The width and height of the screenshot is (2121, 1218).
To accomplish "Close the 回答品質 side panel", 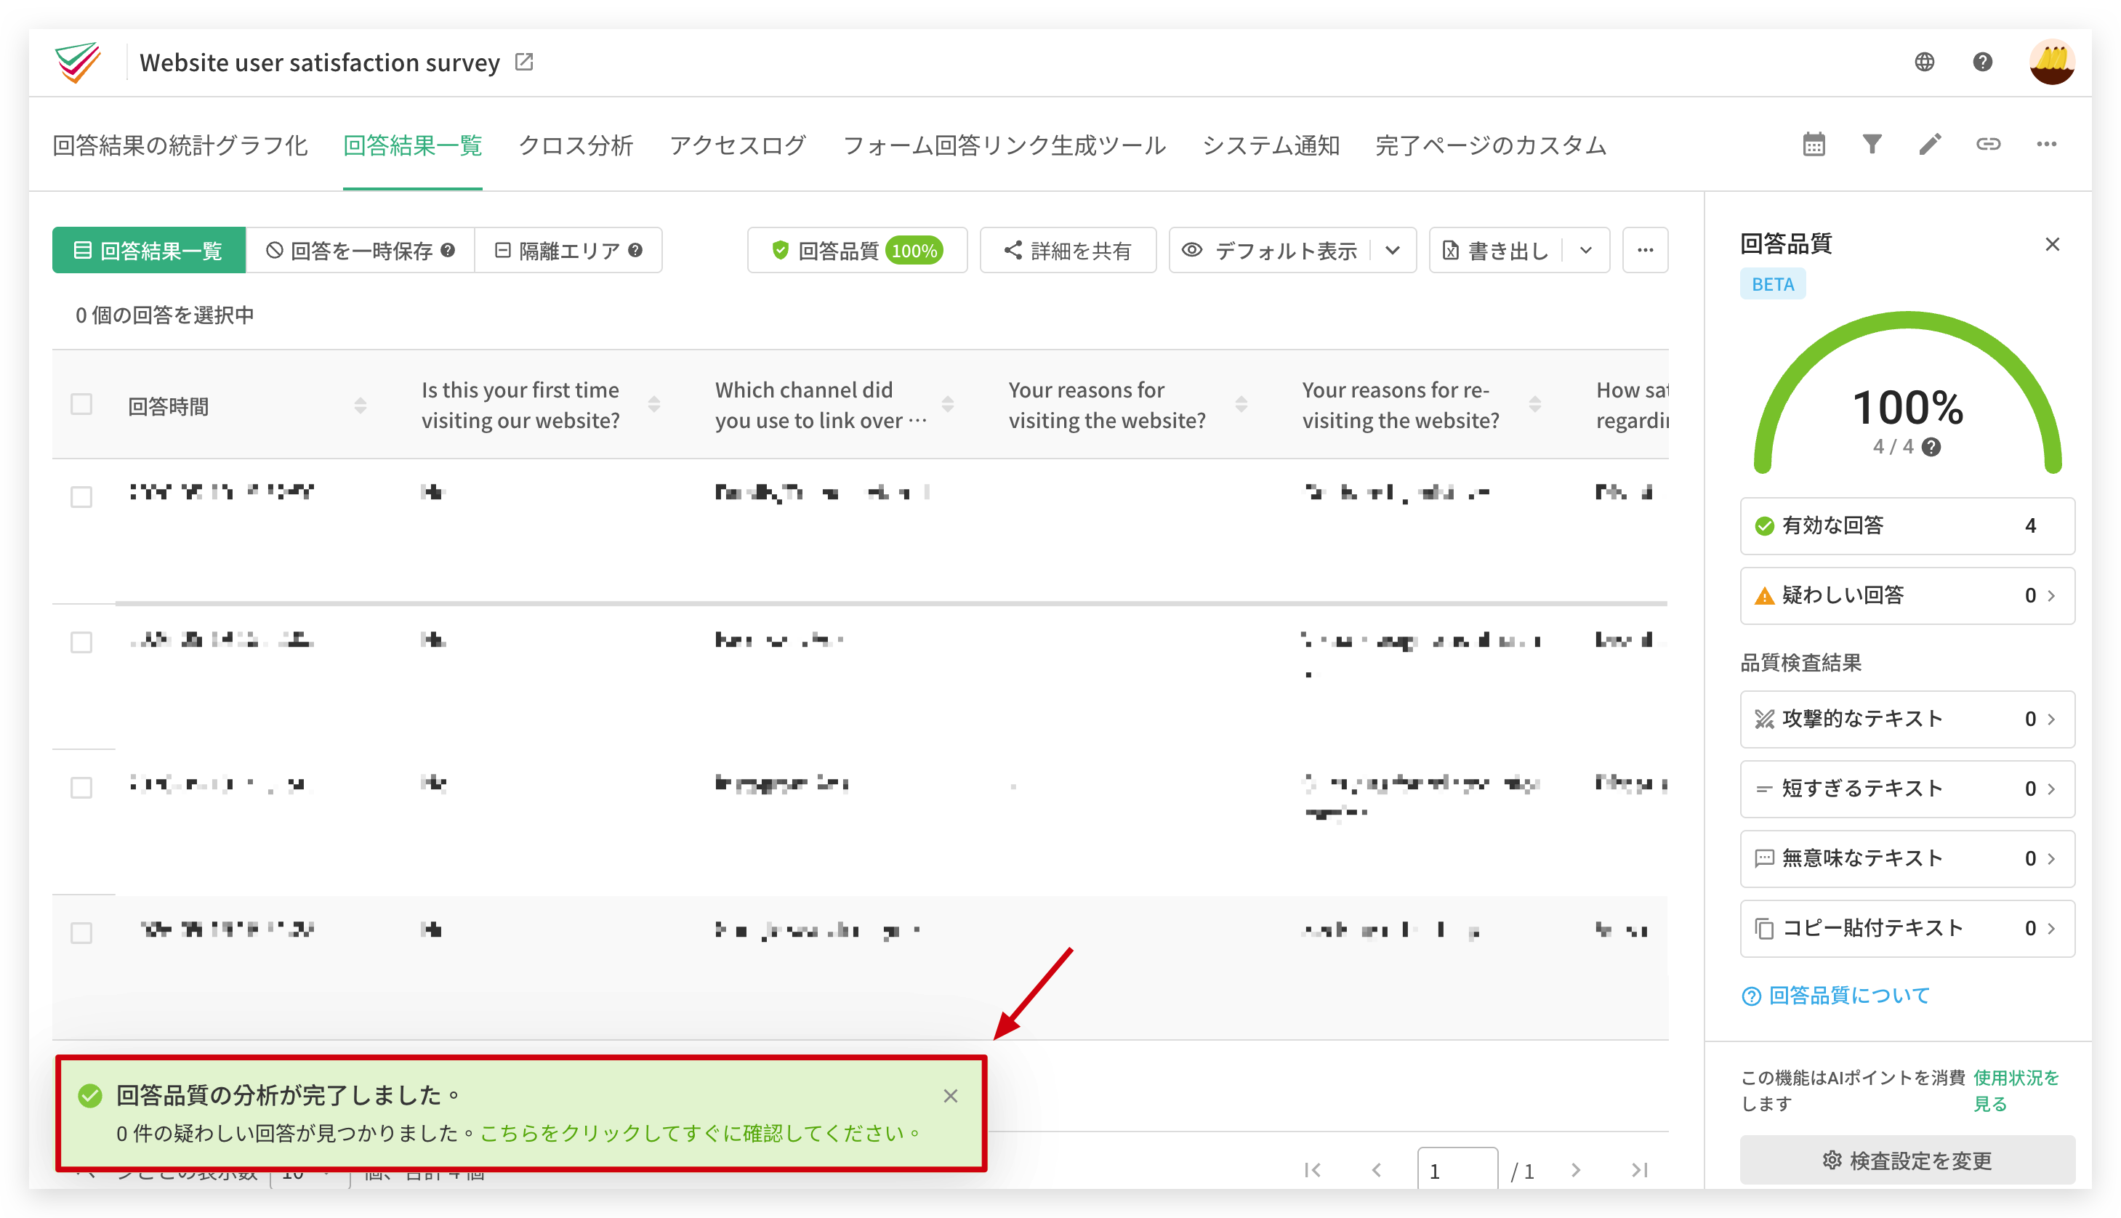I will 2051,244.
